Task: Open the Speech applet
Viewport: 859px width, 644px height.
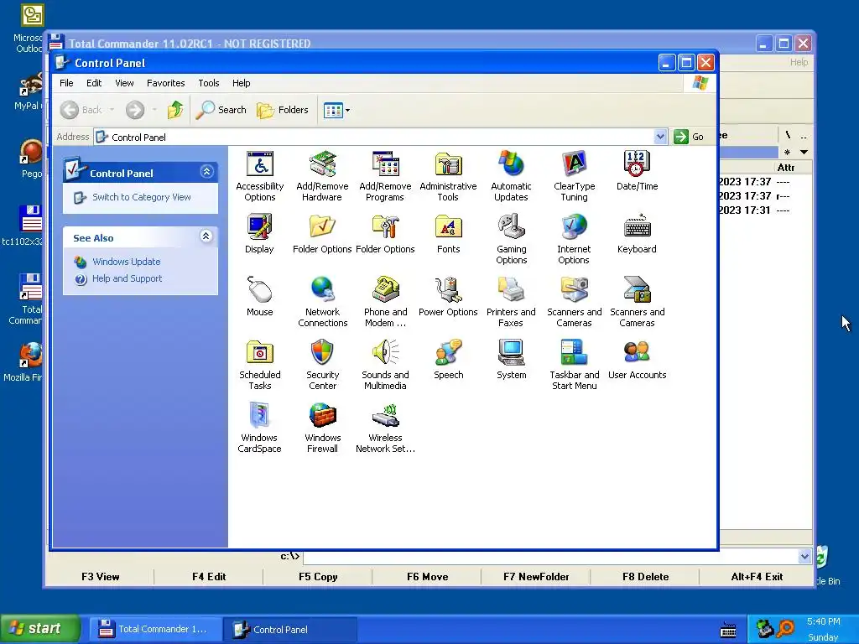Action: tap(448, 360)
